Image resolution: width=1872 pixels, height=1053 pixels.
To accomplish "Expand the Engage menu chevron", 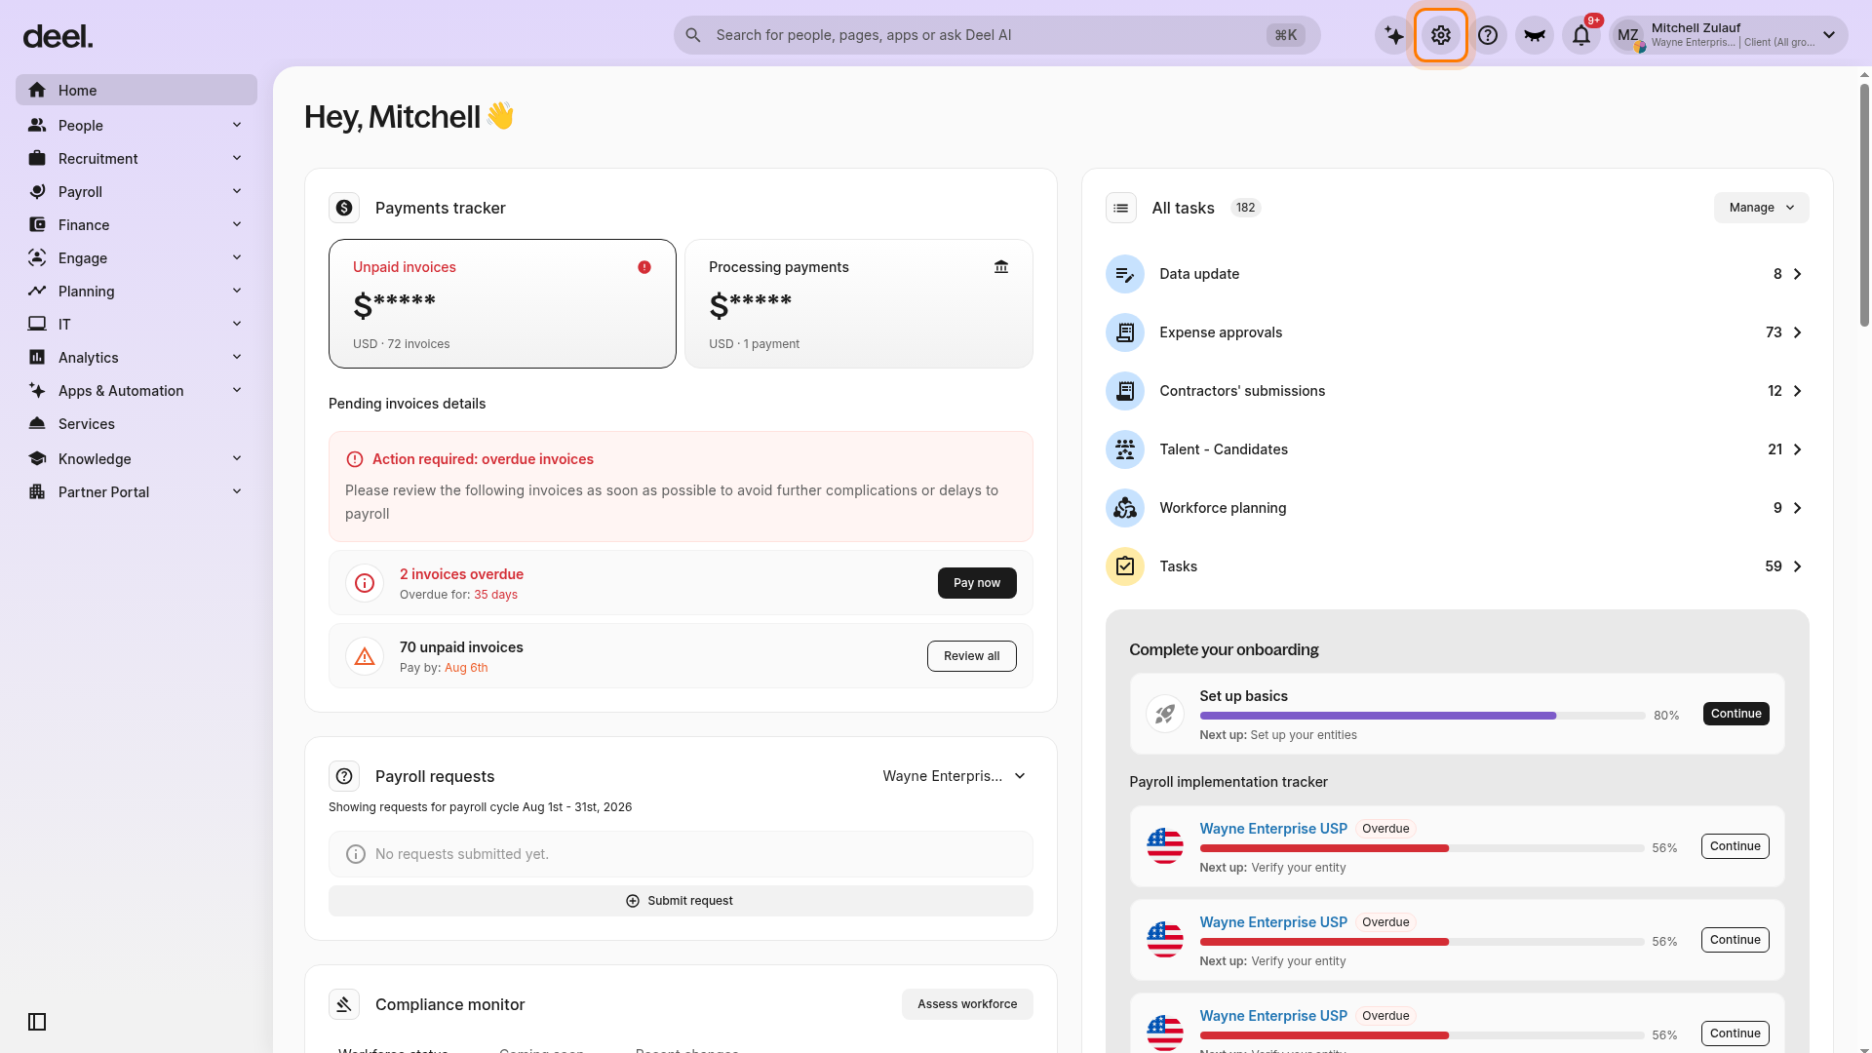I will click(x=237, y=257).
